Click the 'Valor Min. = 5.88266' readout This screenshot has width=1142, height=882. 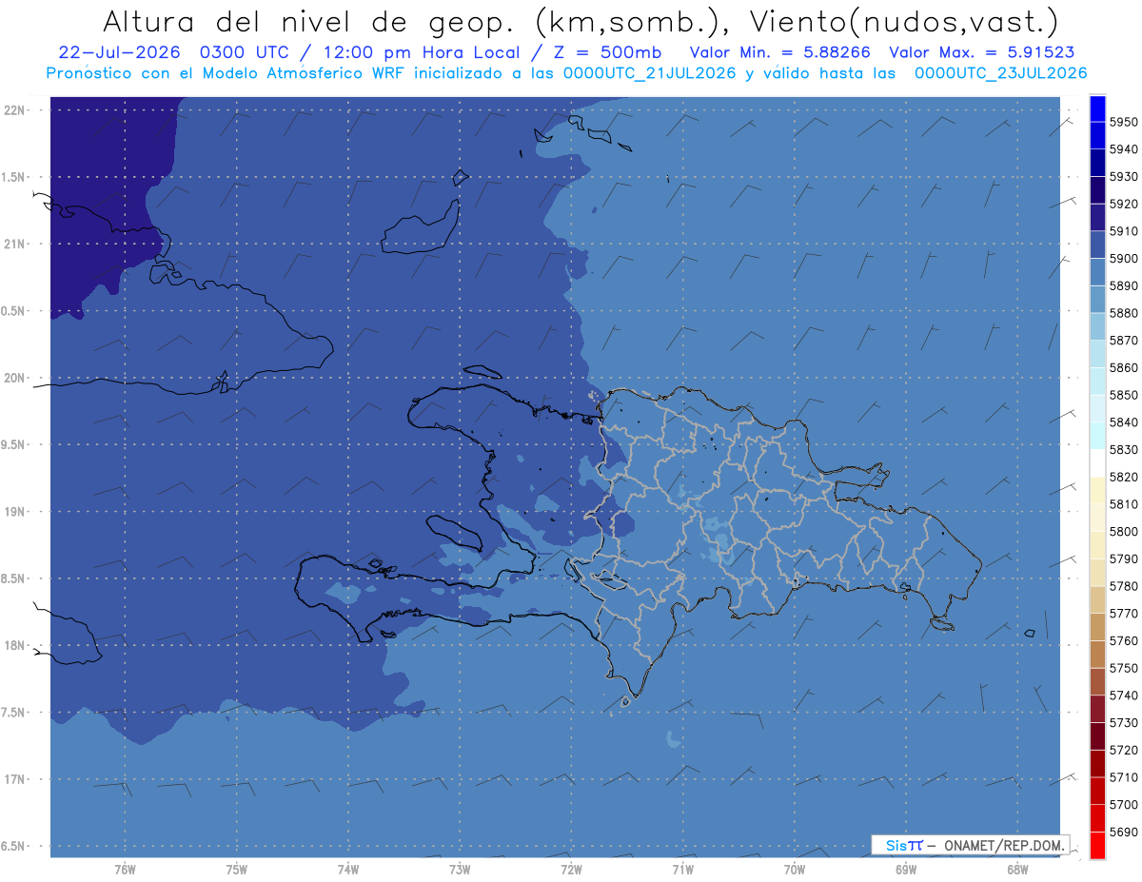click(779, 52)
